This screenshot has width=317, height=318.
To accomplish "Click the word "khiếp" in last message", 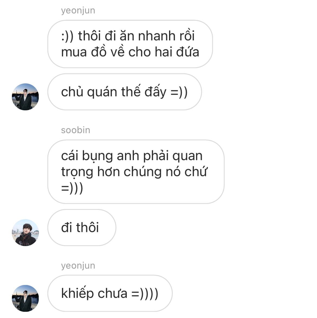I will (77, 293).
